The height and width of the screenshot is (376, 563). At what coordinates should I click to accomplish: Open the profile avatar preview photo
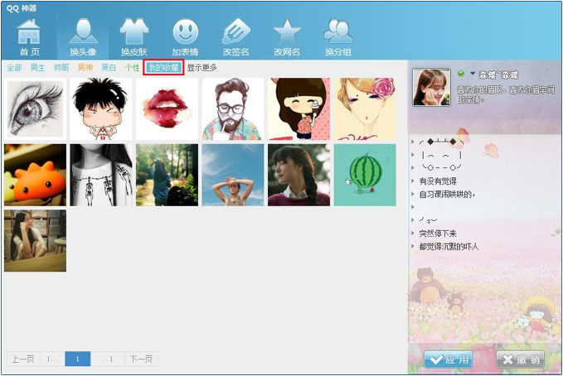point(432,87)
